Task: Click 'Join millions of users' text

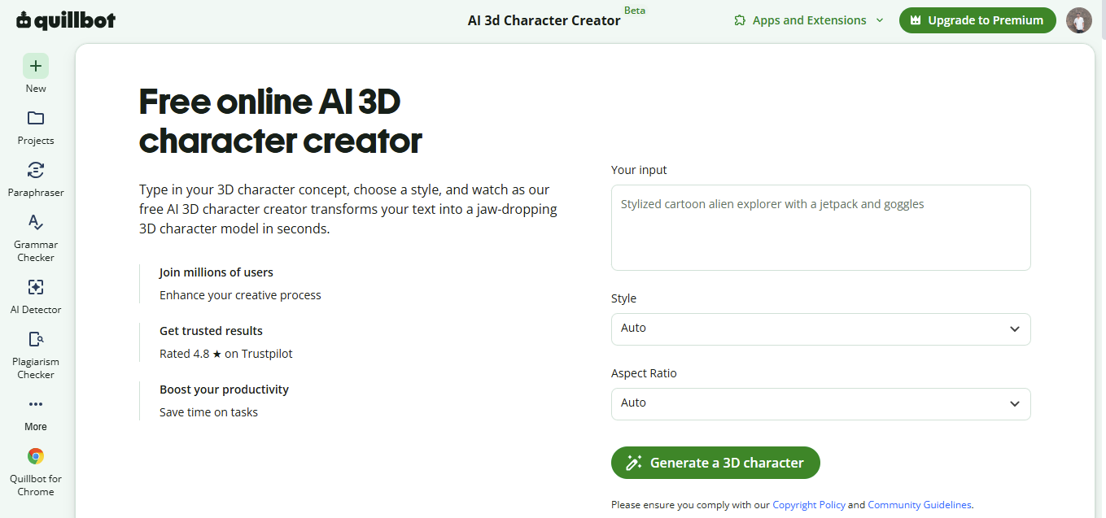Action: (x=216, y=272)
